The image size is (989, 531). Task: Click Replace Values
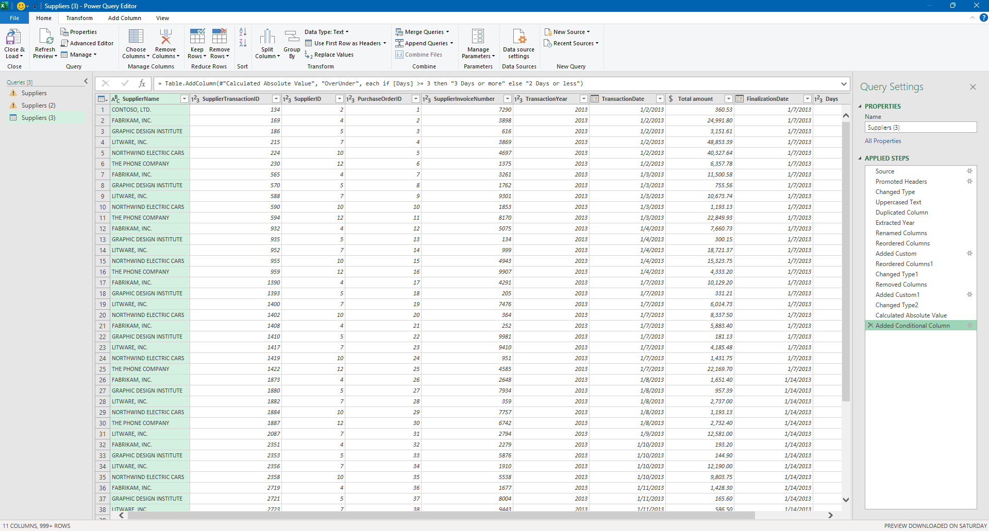(x=329, y=55)
